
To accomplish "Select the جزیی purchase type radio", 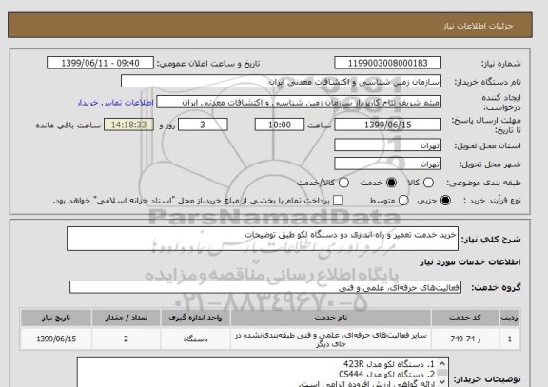I will pos(445,201).
